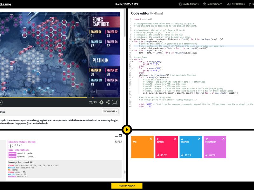Viewport: 254px width, 190px height.
Task: Fold the xrange(800) loop at line 20
Action: pos(133,62)
